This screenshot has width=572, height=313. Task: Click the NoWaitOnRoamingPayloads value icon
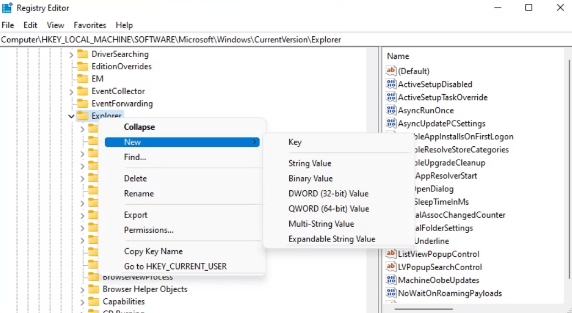coord(391,293)
